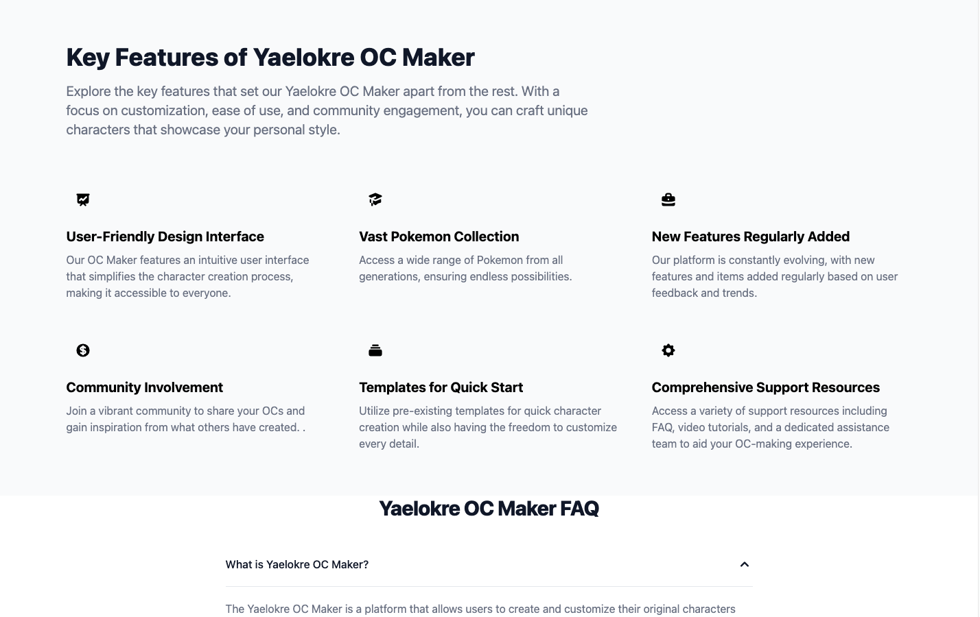
Task: Click the introductory description paragraph under the main heading
Action: tap(327, 110)
